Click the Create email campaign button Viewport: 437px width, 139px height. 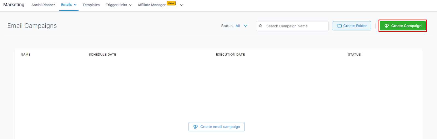click(217, 127)
